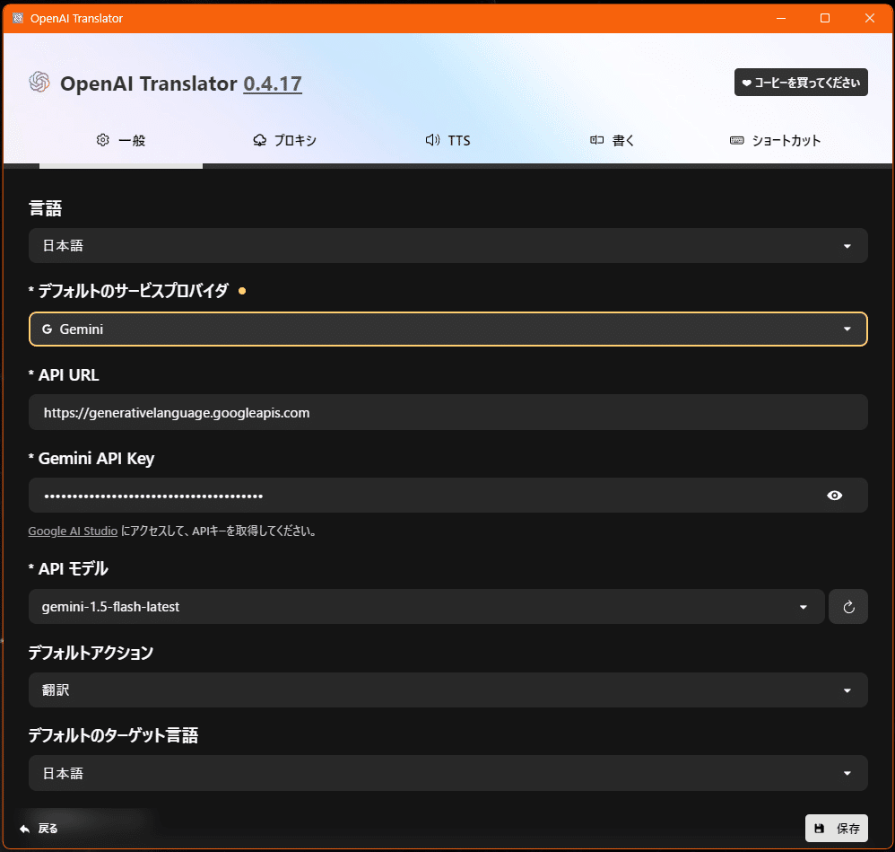Maximize the OpenAI Translator window
Viewport: 895px width, 852px height.
click(825, 18)
